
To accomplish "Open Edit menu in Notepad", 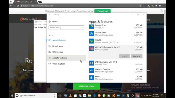I will (40, 25).
